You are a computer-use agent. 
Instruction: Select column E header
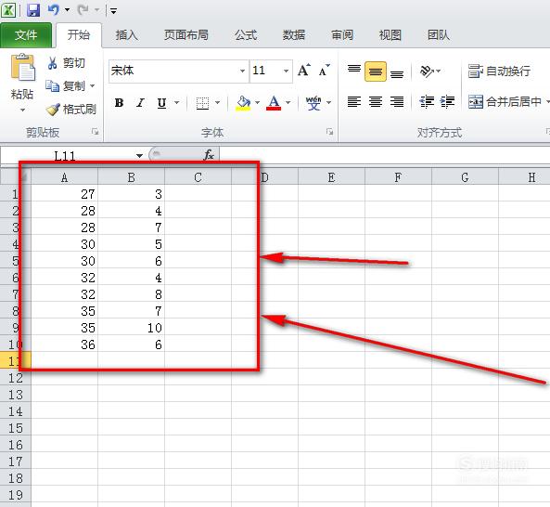coord(331,177)
